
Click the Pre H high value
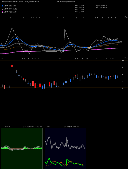[x=82, y=7]
